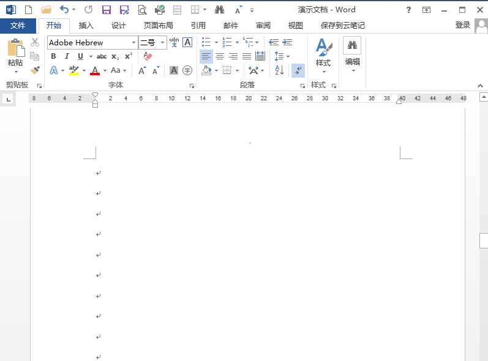This screenshot has width=488, height=361.
Task: Click the 登录 sign-in link
Action: pyautogui.click(x=463, y=25)
